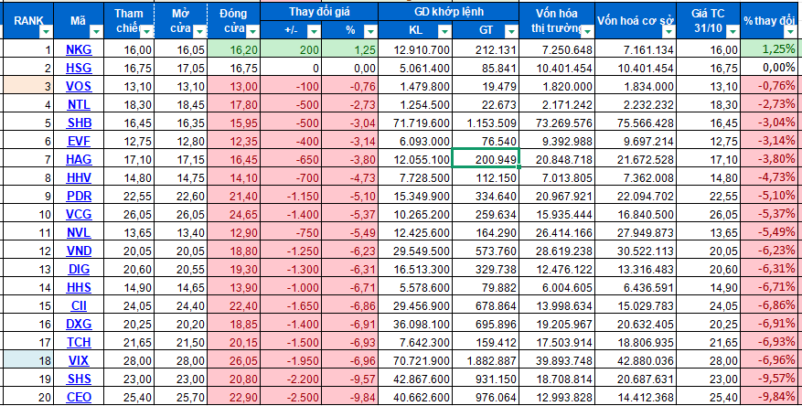This screenshot has width=802, height=406.
Task: Select the GD khớp lệnh header cell
Action: [x=449, y=12]
